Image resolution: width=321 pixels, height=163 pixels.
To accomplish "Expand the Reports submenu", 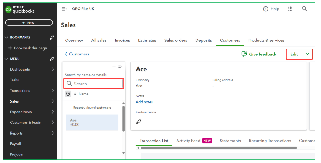I will click(53, 133).
